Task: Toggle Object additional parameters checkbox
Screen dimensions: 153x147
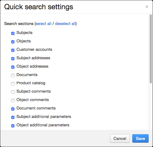Action: pos(13,126)
